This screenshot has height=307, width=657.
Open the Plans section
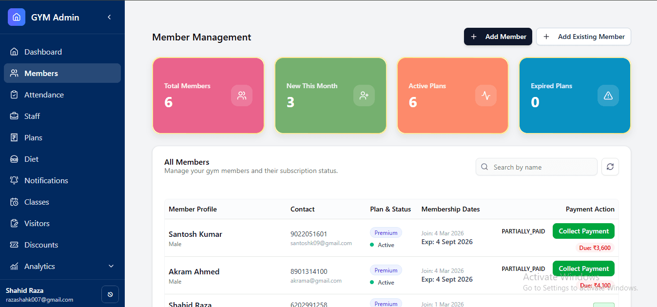tap(33, 137)
